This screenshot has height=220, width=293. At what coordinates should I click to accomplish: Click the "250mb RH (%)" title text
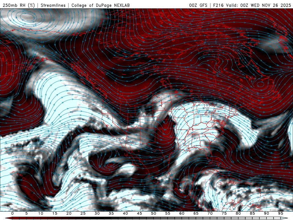click(x=19, y=5)
